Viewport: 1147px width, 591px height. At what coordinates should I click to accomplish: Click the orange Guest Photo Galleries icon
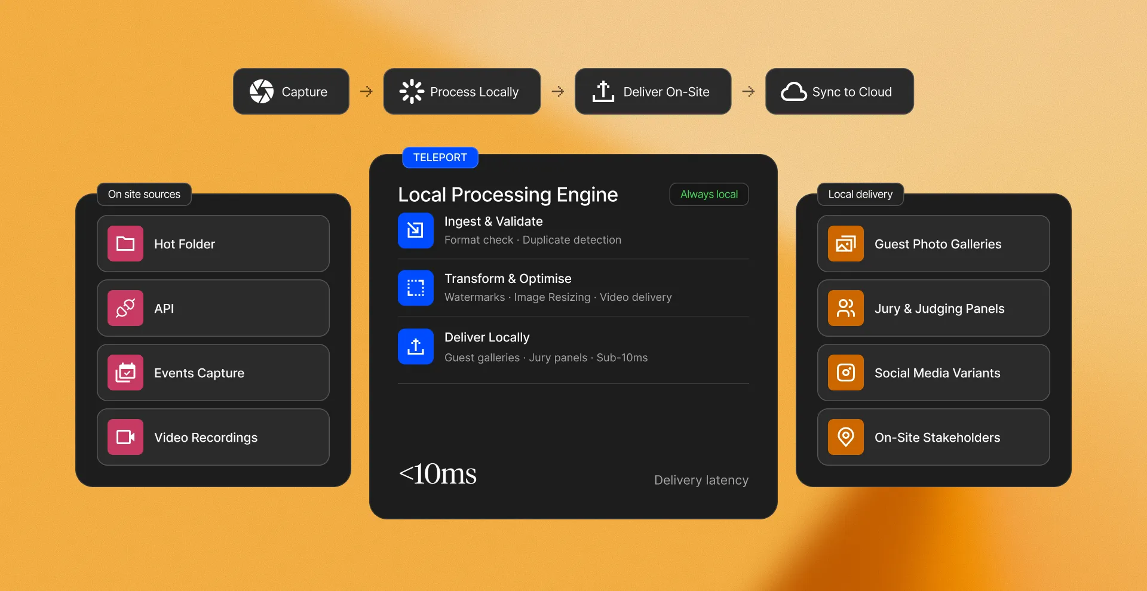click(x=846, y=244)
